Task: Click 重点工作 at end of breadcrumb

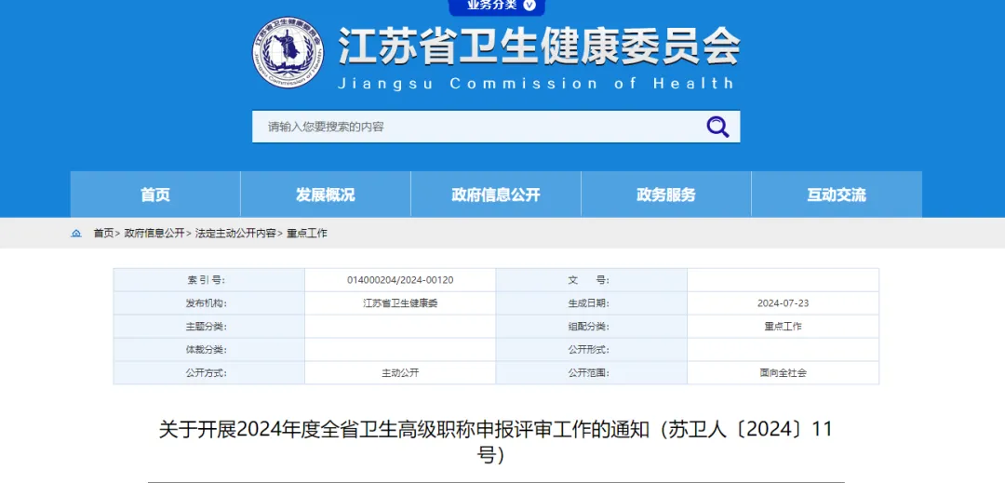Action: pyautogui.click(x=307, y=234)
